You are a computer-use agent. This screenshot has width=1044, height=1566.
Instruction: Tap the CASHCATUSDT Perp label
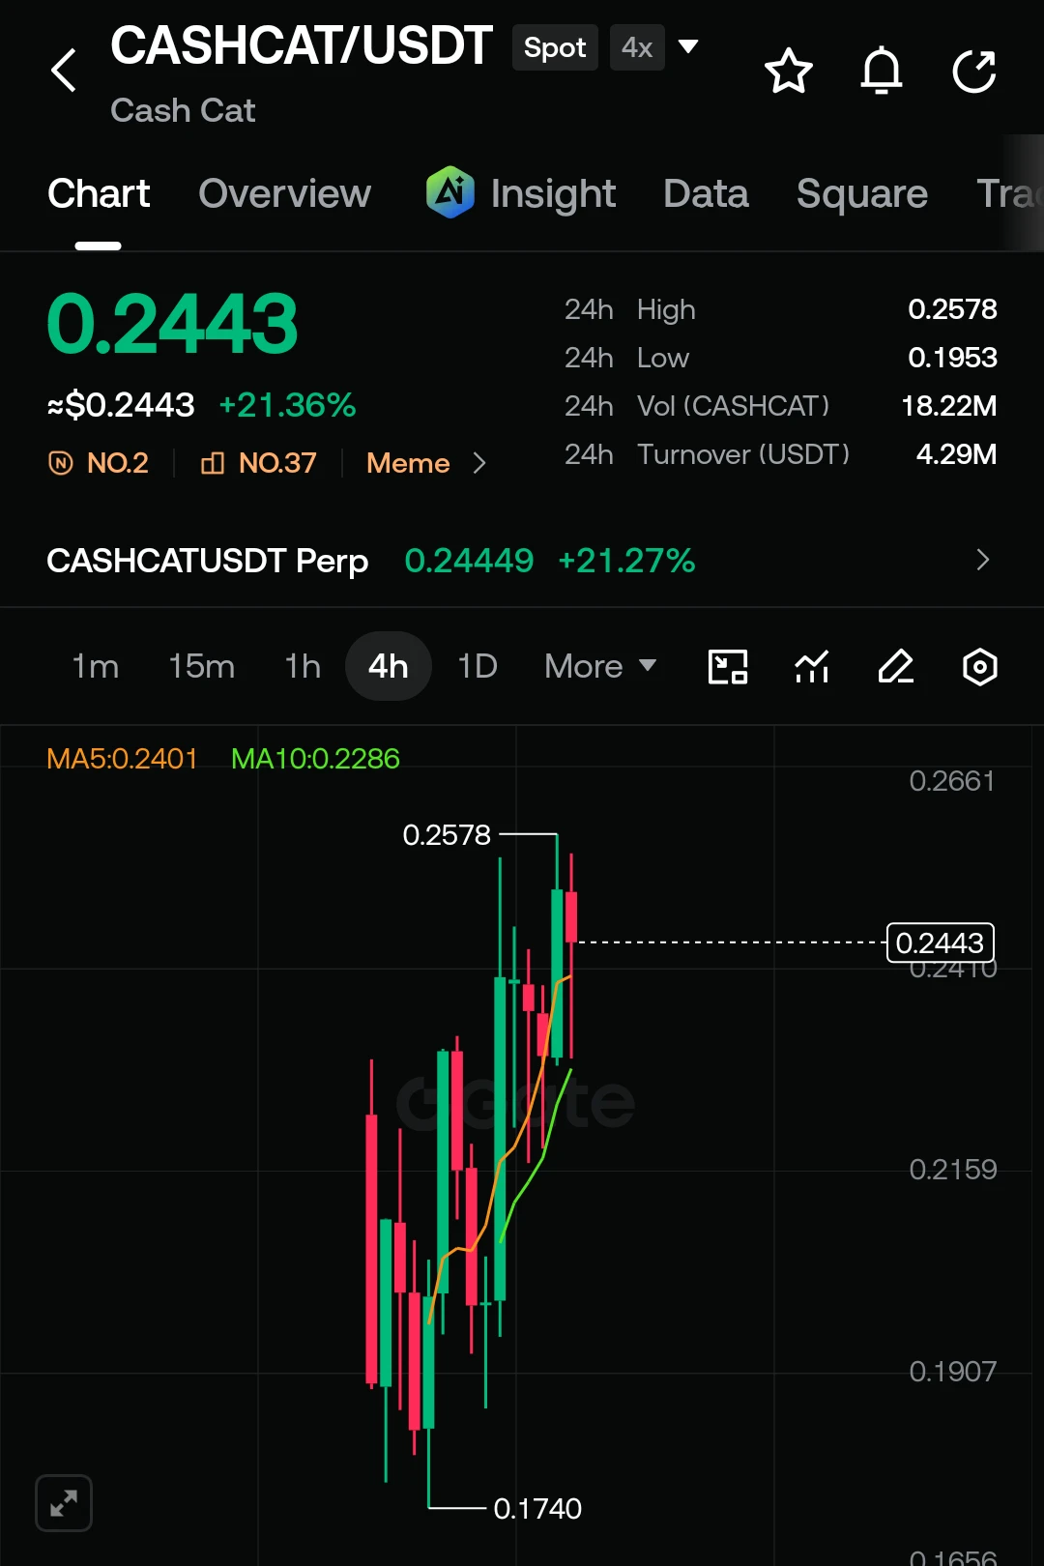208,561
